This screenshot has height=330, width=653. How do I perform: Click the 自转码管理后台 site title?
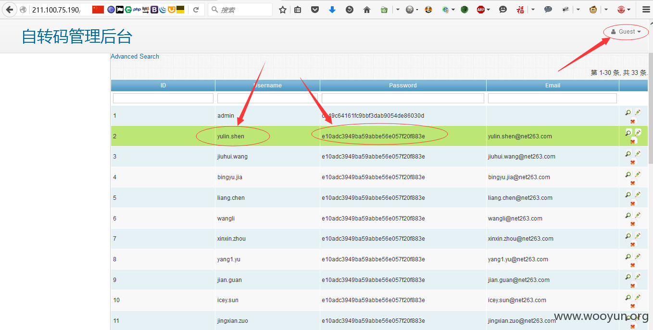tap(77, 37)
